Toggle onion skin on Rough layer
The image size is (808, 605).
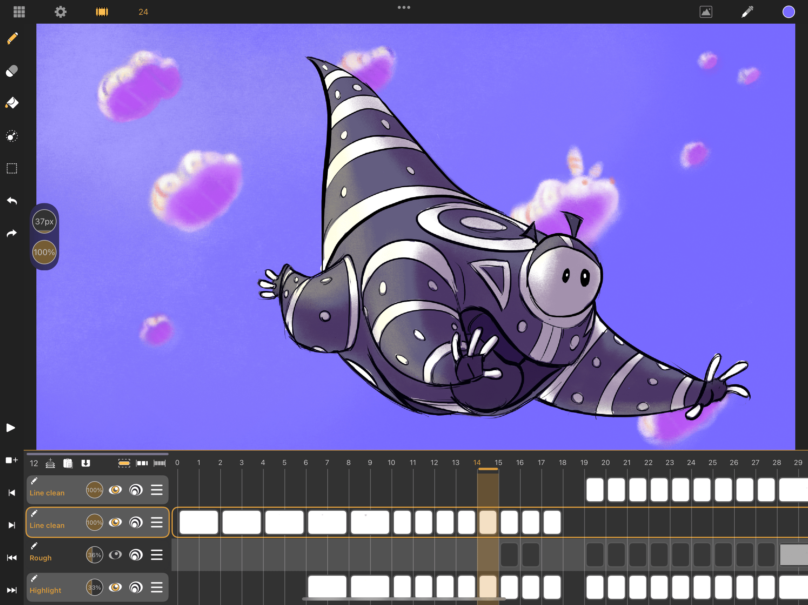point(136,555)
